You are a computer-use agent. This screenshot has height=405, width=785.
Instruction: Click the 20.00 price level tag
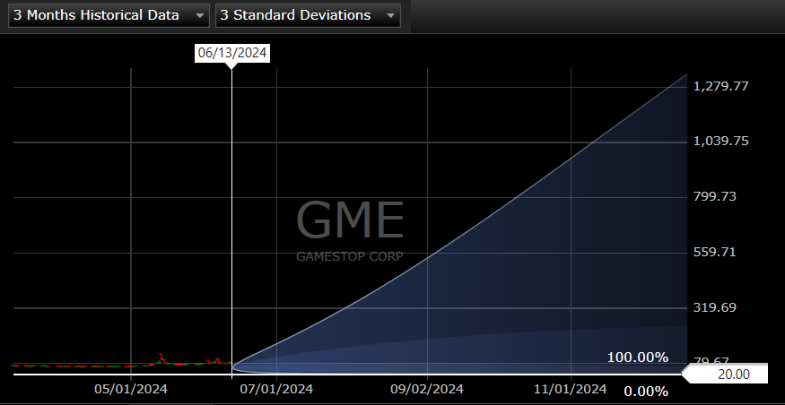(724, 374)
